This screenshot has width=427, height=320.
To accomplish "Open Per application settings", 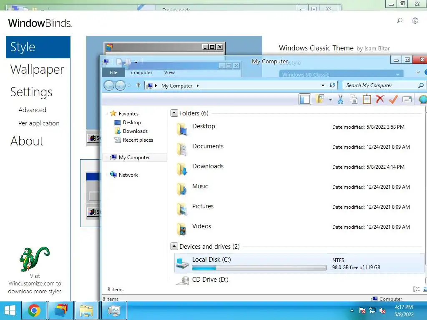I will 39,123.
